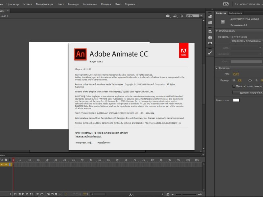Open the 'Вставка' menu
The height and width of the screenshot is (197, 263).
point(27,4)
